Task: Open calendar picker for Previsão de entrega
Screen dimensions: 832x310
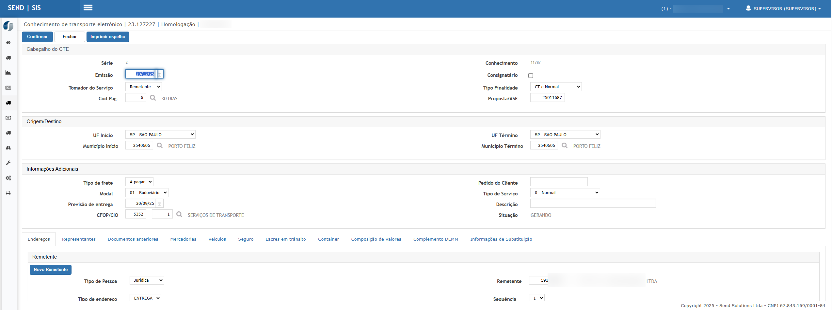Action: (x=160, y=204)
